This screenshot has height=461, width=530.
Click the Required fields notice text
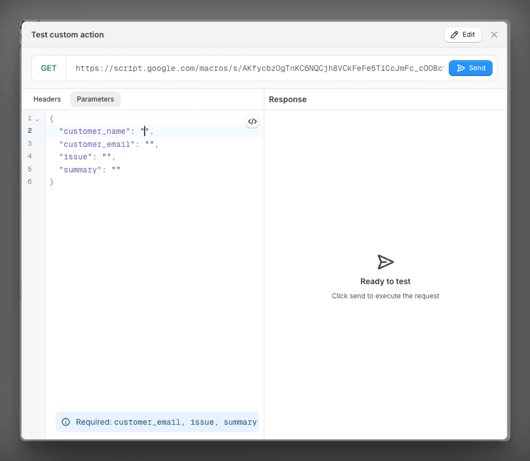[166, 422]
